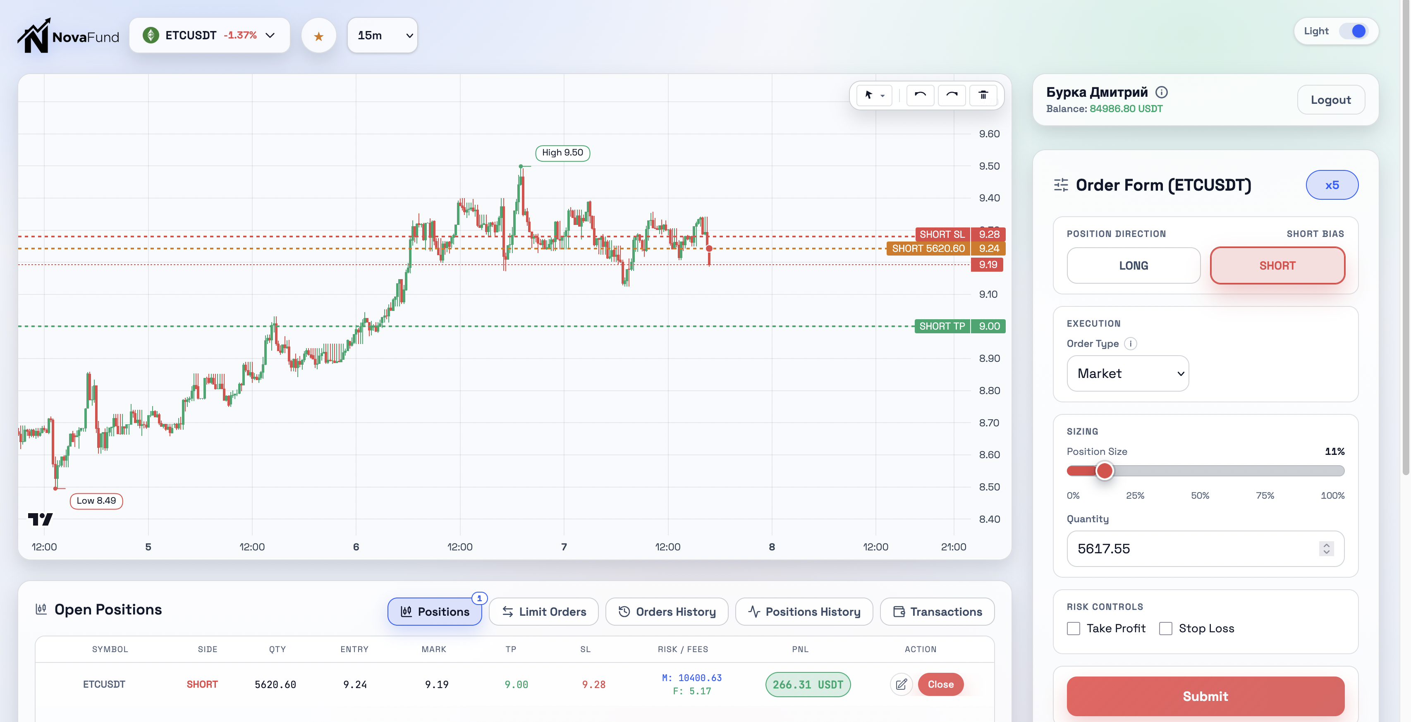This screenshot has height=722, width=1411.
Task: Click the undo arrow in chart toolbar
Action: pyautogui.click(x=920, y=96)
